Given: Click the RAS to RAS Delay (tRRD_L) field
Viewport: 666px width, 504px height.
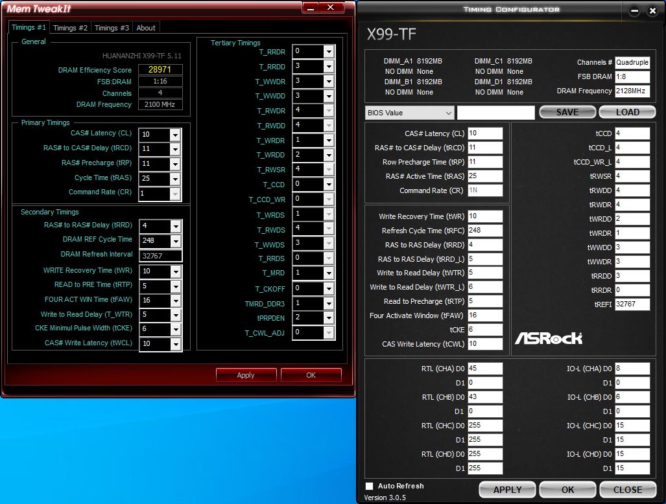Looking at the screenshot, I should coord(485,258).
